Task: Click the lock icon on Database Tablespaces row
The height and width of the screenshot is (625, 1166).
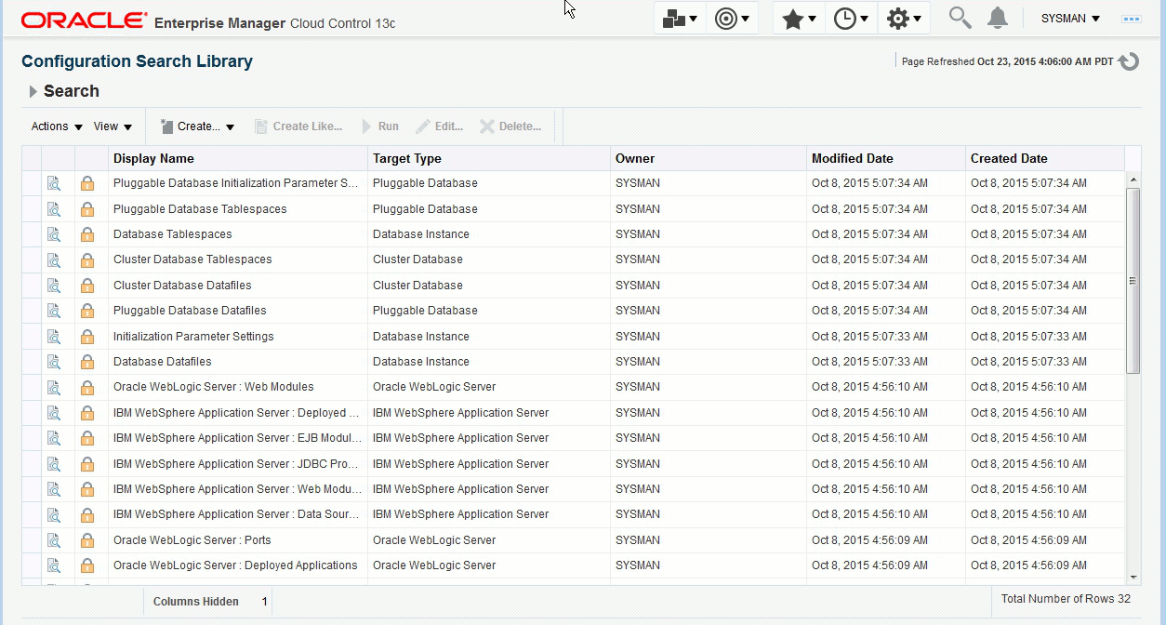Action: [86, 234]
